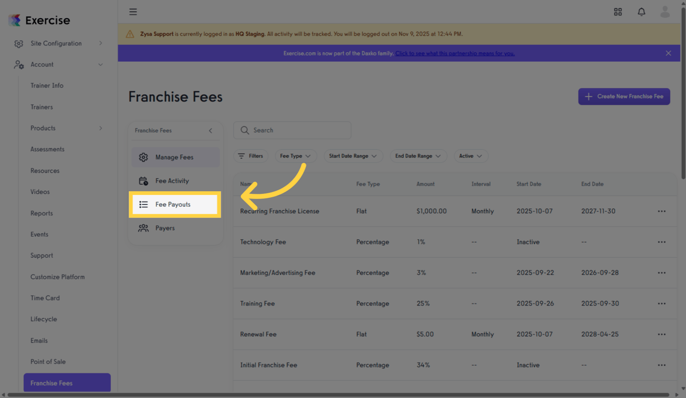Expand the Site Configuration section
This screenshot has width=686, height=398.
(x=57, y=43)
